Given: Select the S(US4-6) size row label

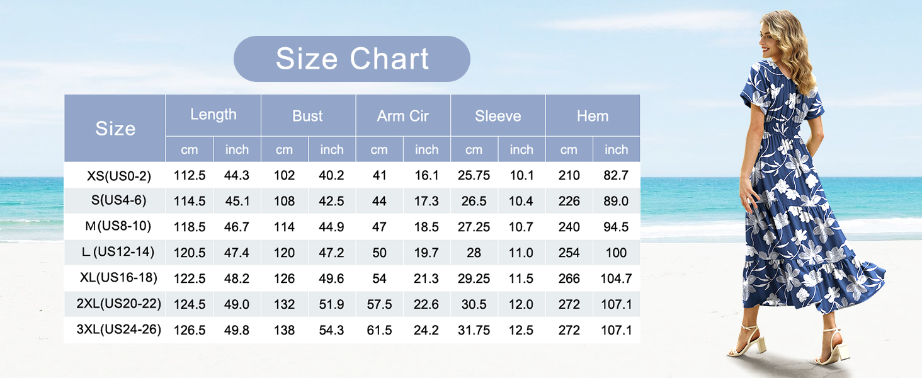Looking at the screenshot, I should 119,201.
